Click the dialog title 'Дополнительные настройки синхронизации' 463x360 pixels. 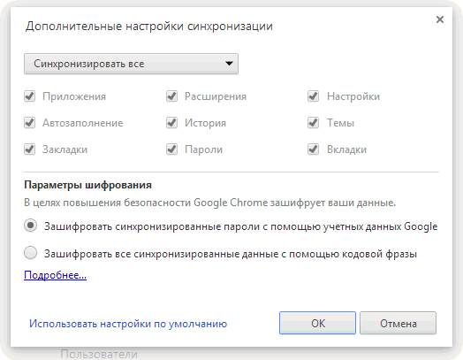[149, 27]
